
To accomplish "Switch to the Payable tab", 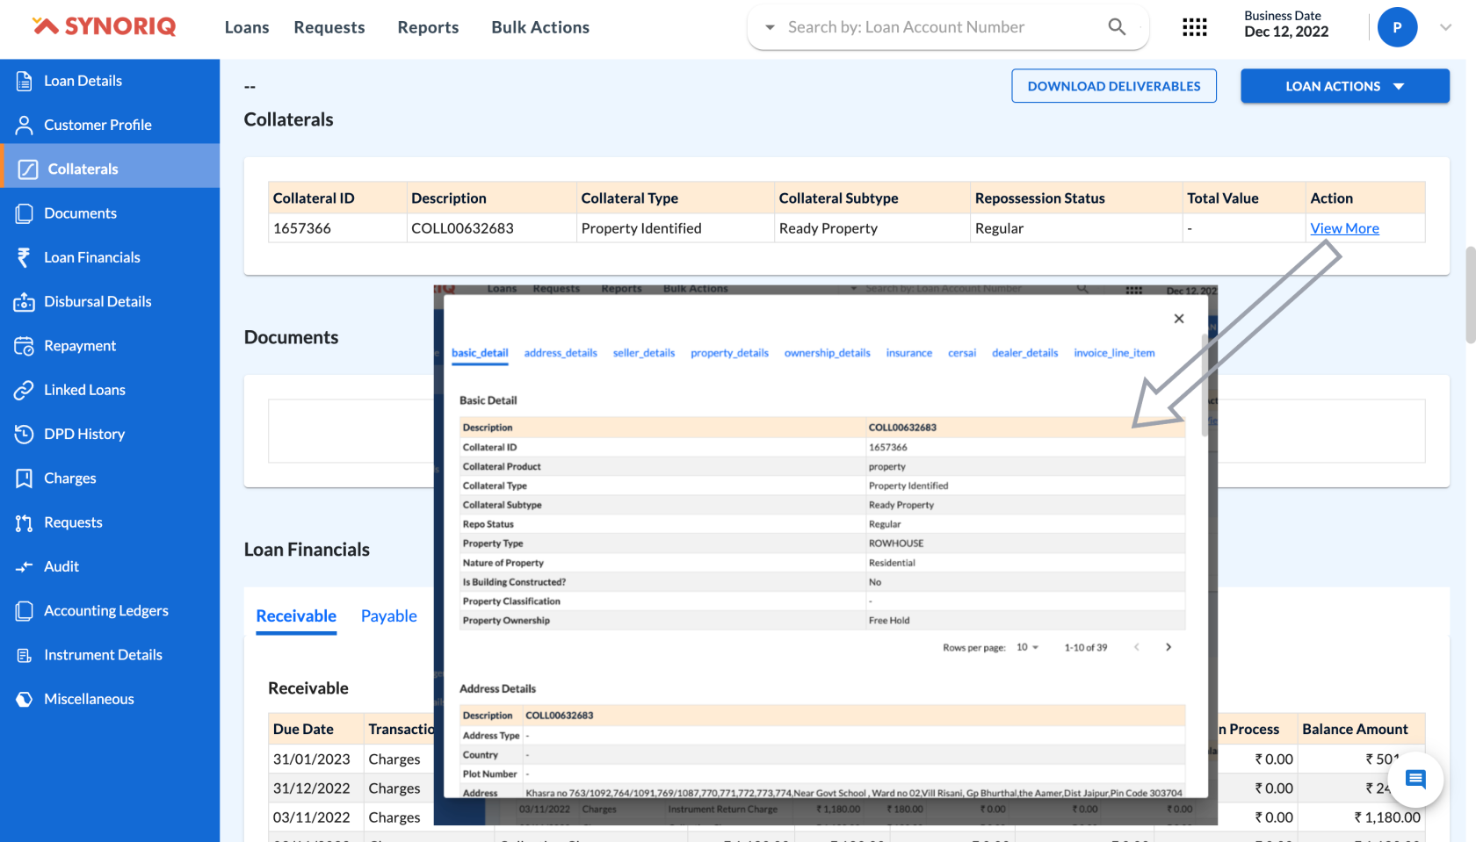I will point(389,616).
